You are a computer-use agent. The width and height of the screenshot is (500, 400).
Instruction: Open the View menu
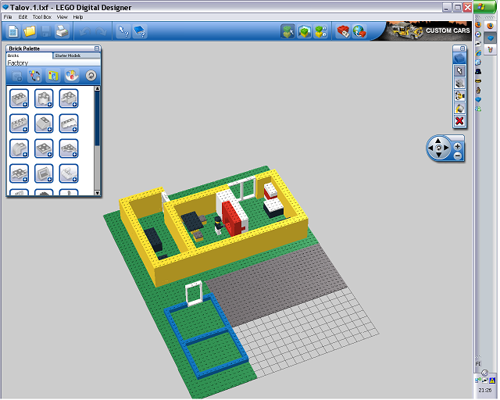pyautogui.click(x=62, y=17)
